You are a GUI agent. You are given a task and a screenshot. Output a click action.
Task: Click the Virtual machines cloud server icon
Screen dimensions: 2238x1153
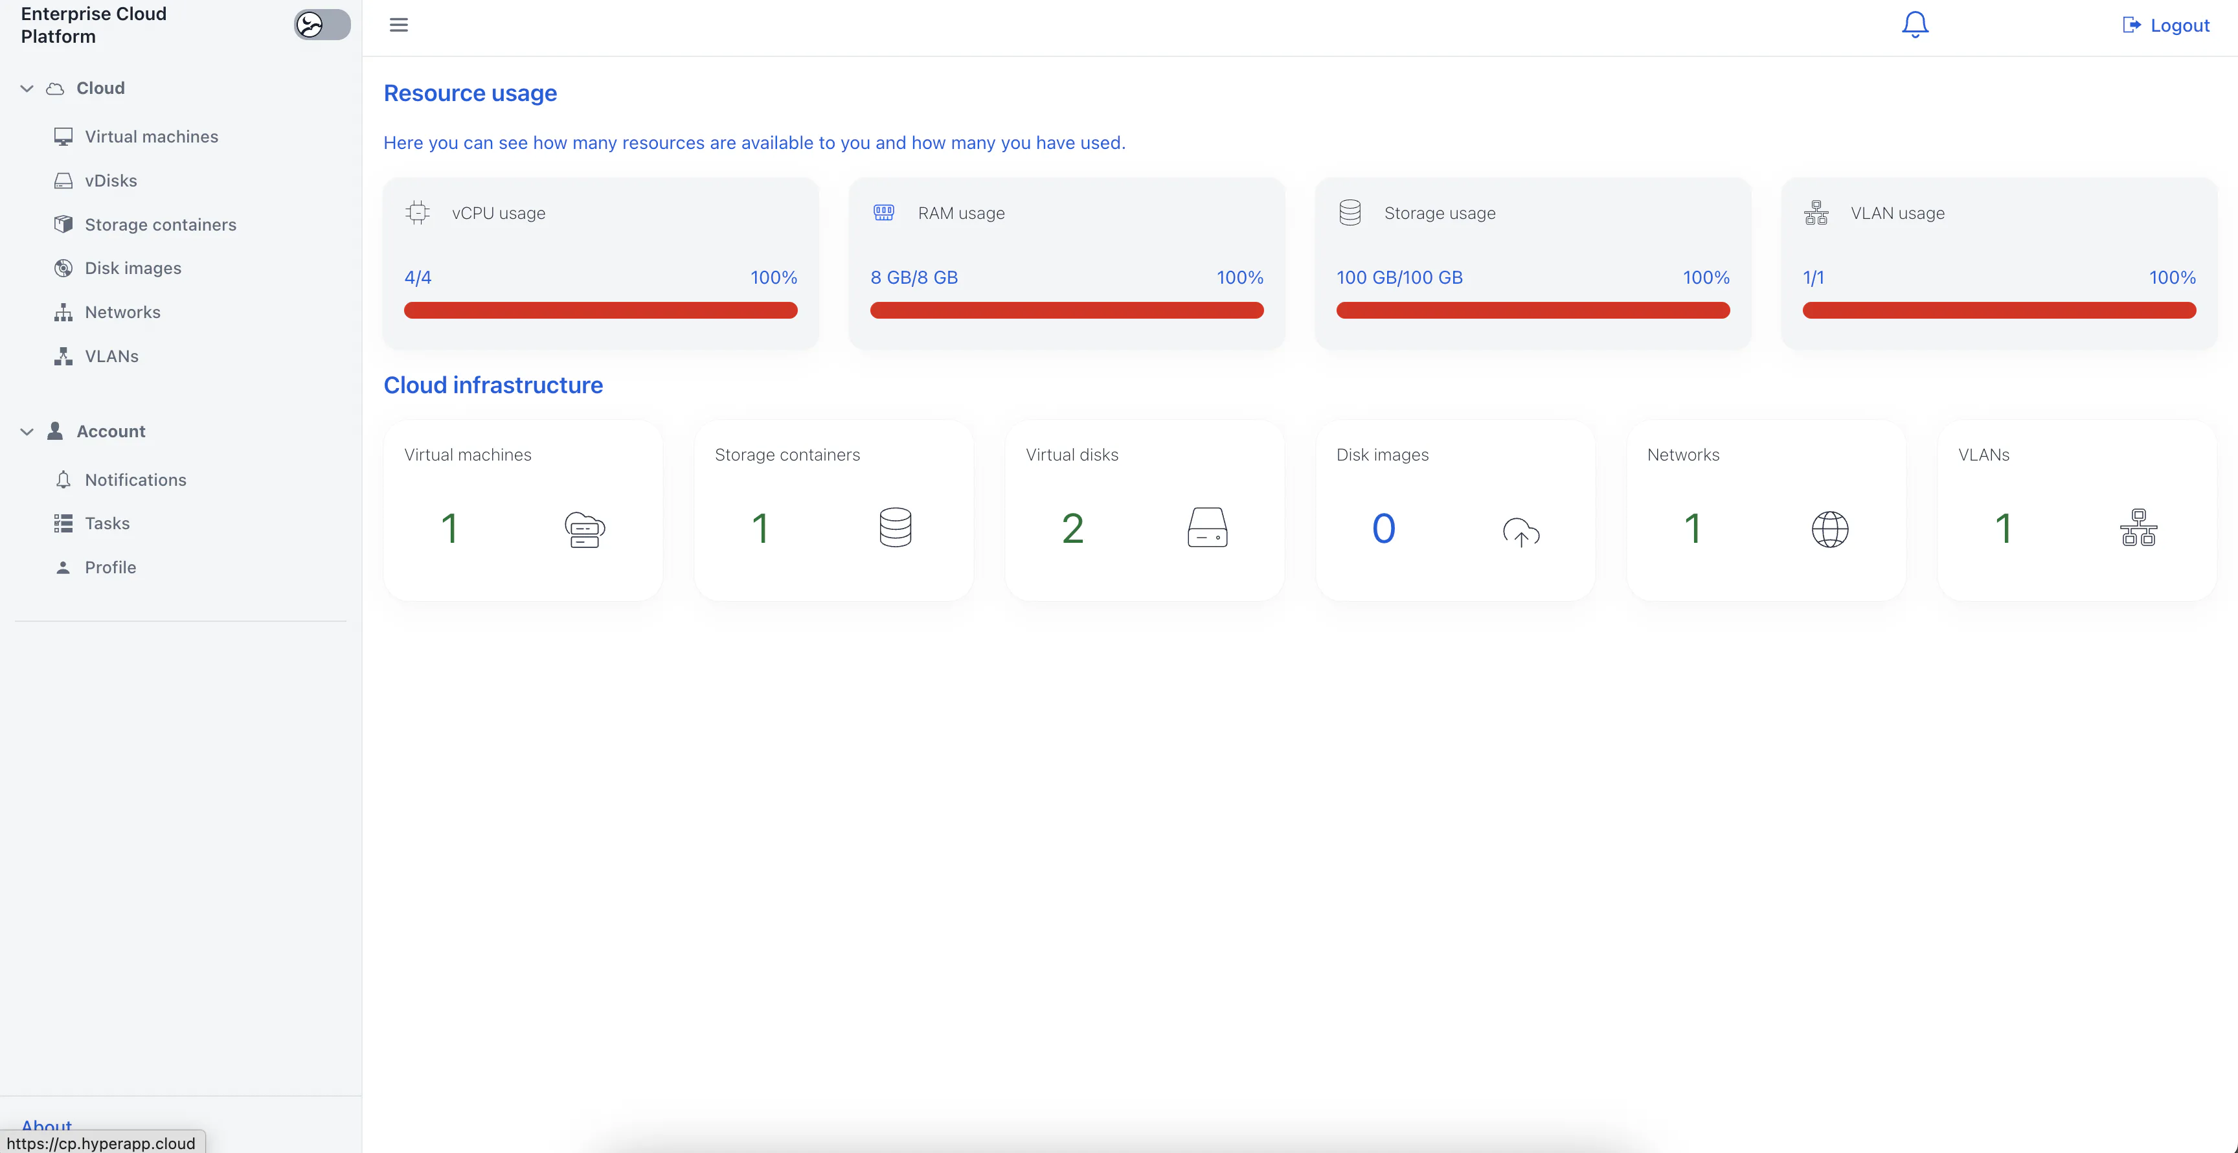coord(585,529)
